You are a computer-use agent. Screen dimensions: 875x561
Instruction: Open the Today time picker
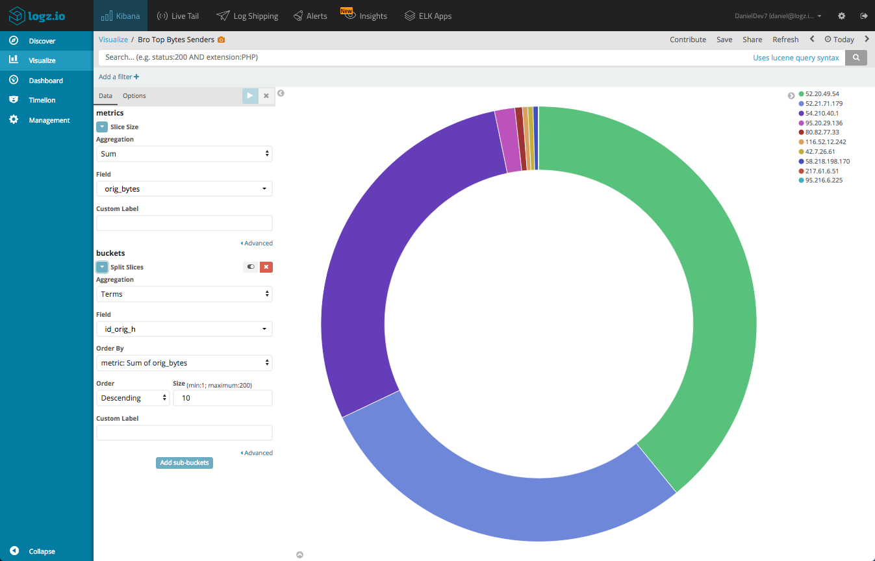point(839,40)
